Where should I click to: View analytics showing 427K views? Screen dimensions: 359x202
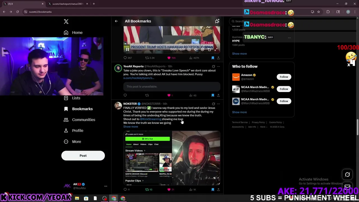click(194, 58)
